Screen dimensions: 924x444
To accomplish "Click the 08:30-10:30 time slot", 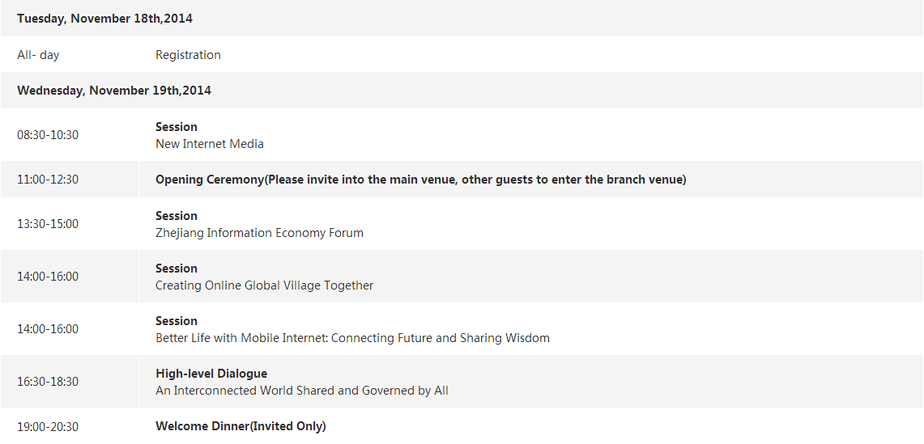I will point(48,135).
